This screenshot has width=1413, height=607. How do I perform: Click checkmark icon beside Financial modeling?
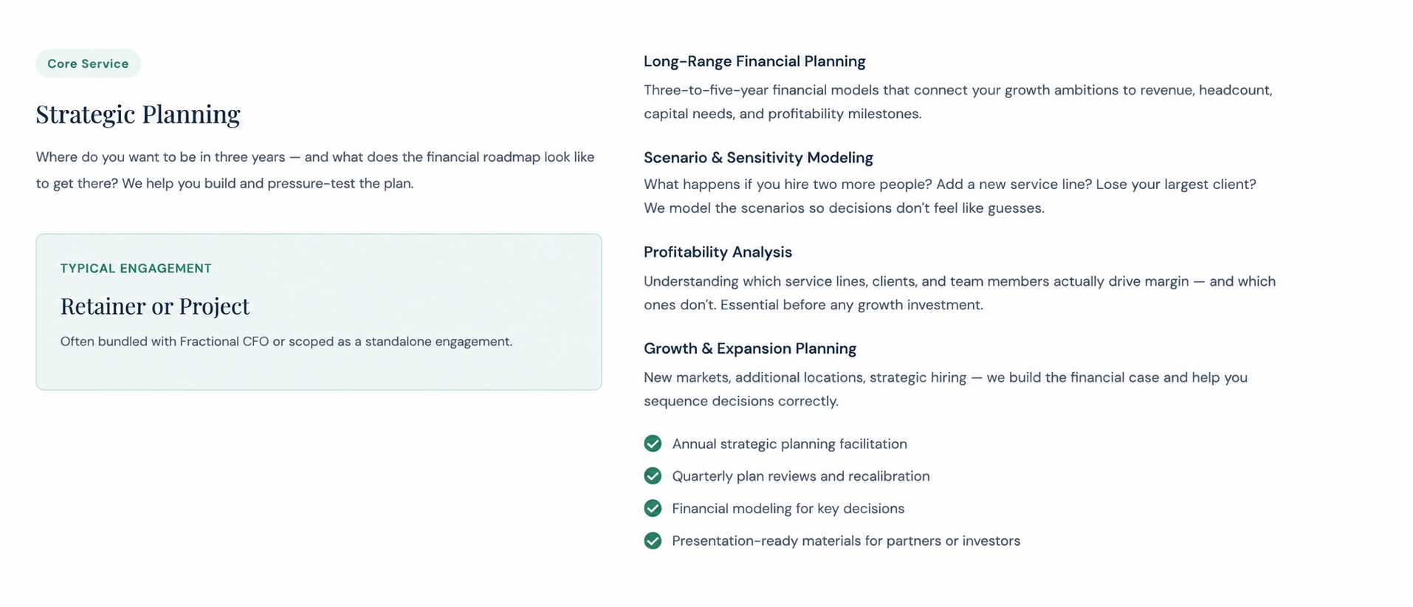pyautogui.click(x=653, y=508)
